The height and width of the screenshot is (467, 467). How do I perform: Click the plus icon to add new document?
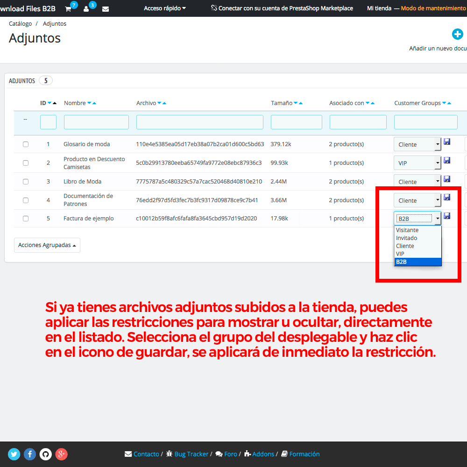click(x=458, y=34)
